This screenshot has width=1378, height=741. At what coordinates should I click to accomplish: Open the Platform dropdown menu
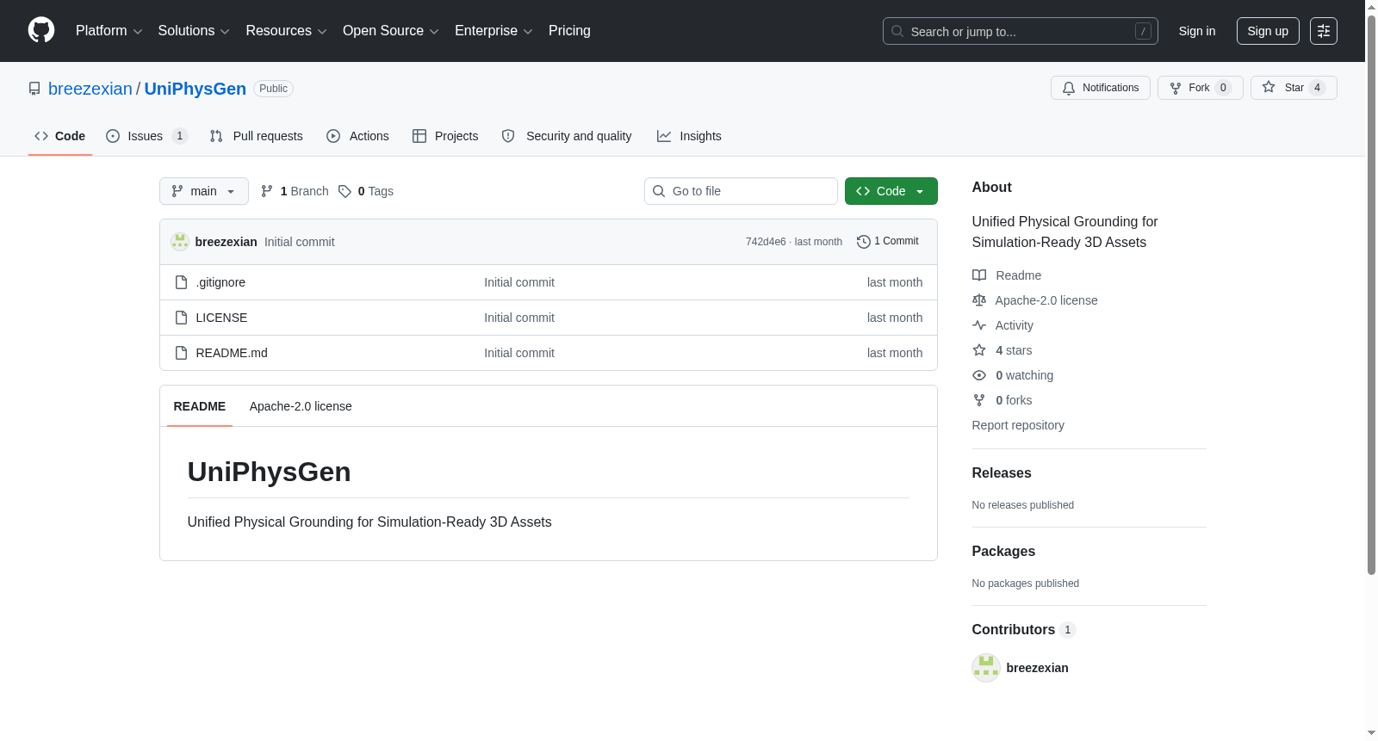click(109, 31)
